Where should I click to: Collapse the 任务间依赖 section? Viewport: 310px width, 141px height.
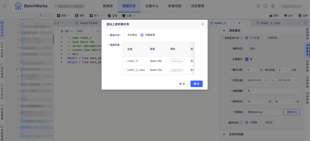tap(224, 134)
